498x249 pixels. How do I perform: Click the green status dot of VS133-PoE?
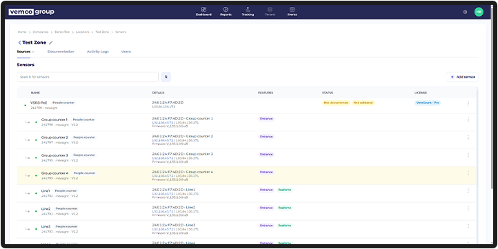click(25, 105)
